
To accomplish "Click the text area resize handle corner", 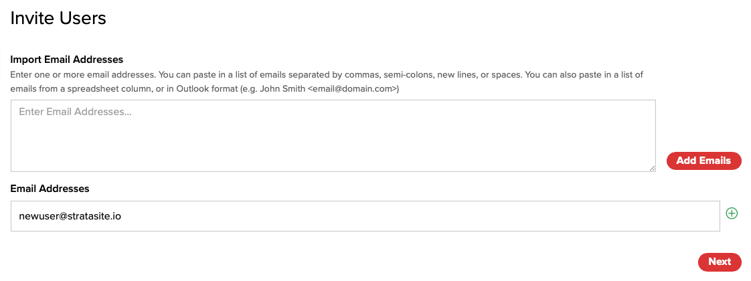I will coord(652,168).
